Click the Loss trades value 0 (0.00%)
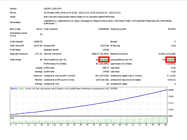 coord(171,64)
